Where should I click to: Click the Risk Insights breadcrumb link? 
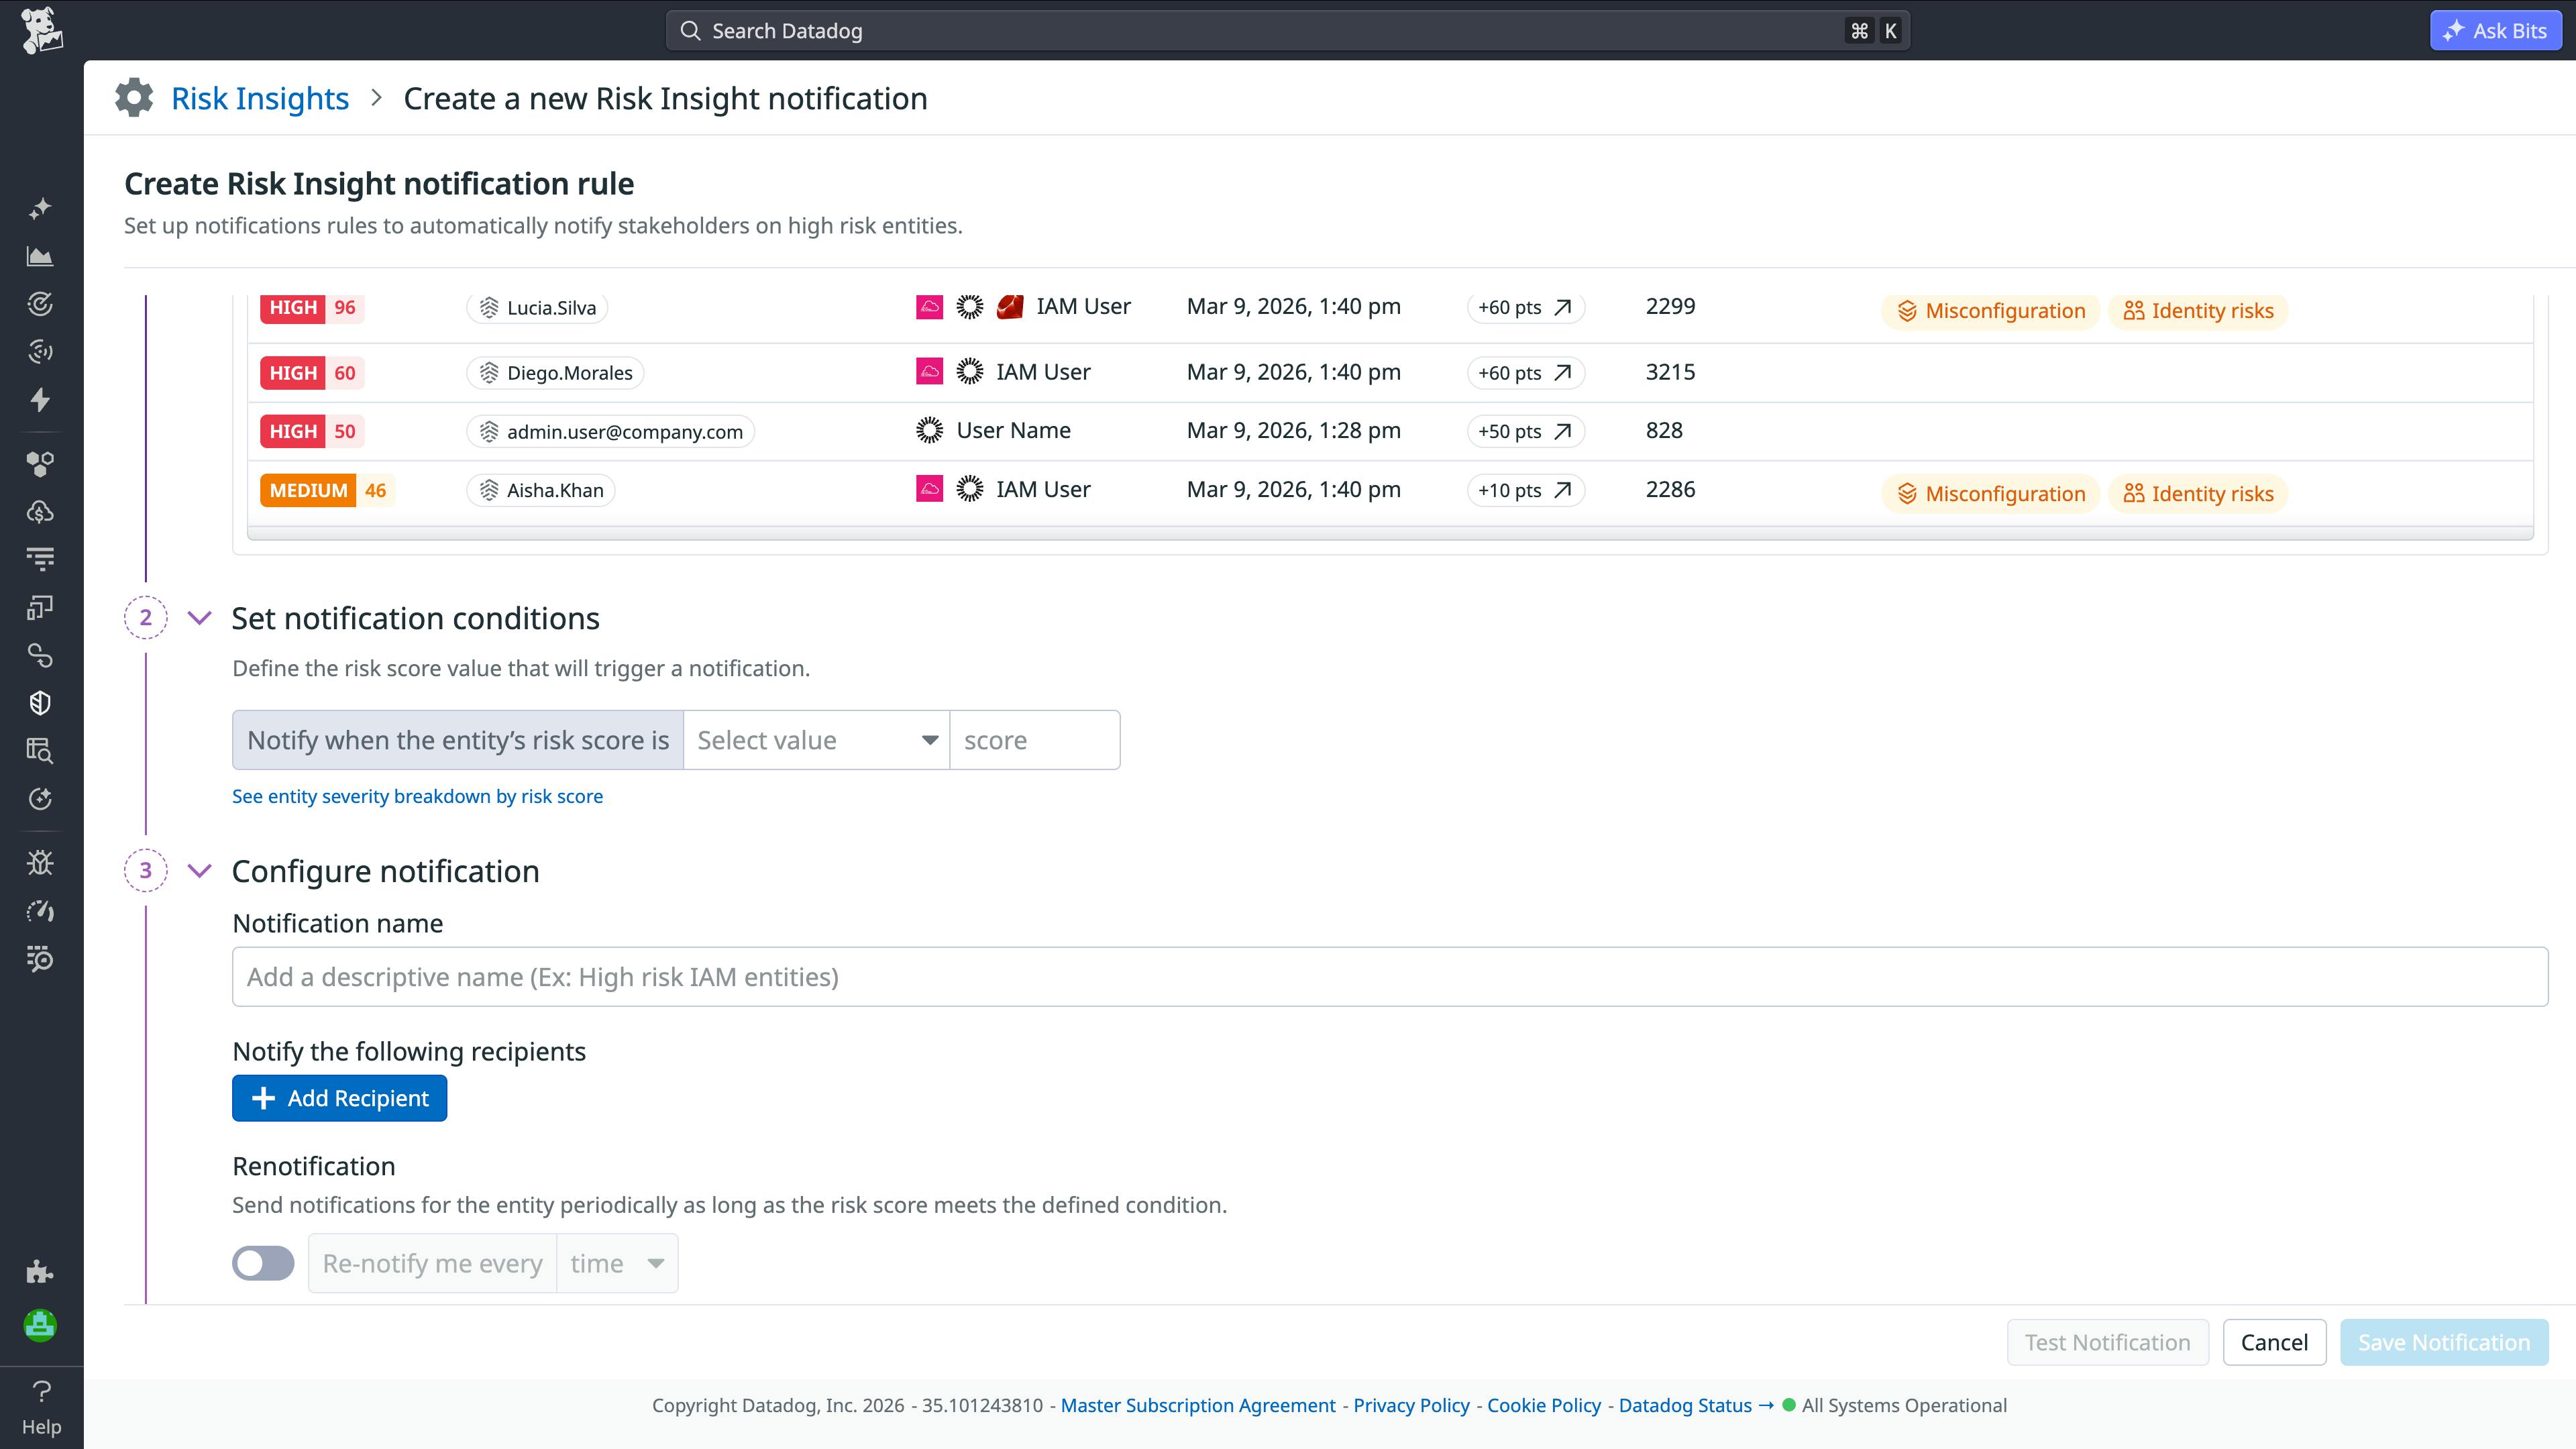[x=260, y=98]
